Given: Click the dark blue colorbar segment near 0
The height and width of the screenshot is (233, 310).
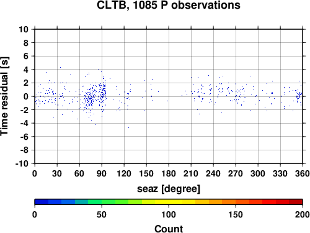Looking at the screenshot, I should [x=42, y=202].
